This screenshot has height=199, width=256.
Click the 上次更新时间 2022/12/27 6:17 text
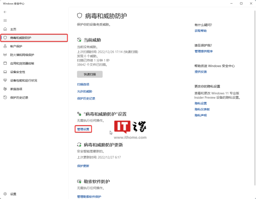[99, 157]
